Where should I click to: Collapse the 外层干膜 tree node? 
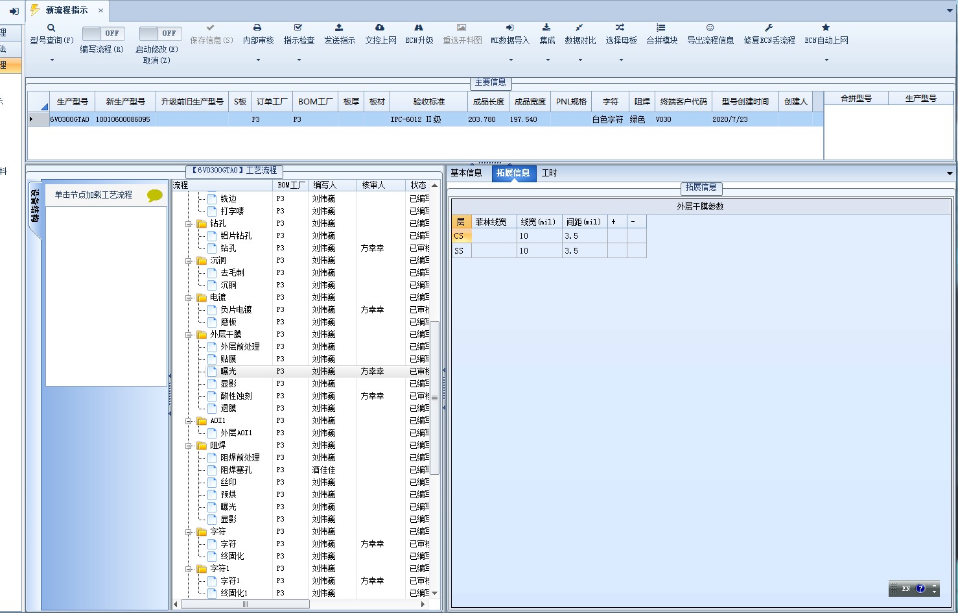click(x=189, y=335)
